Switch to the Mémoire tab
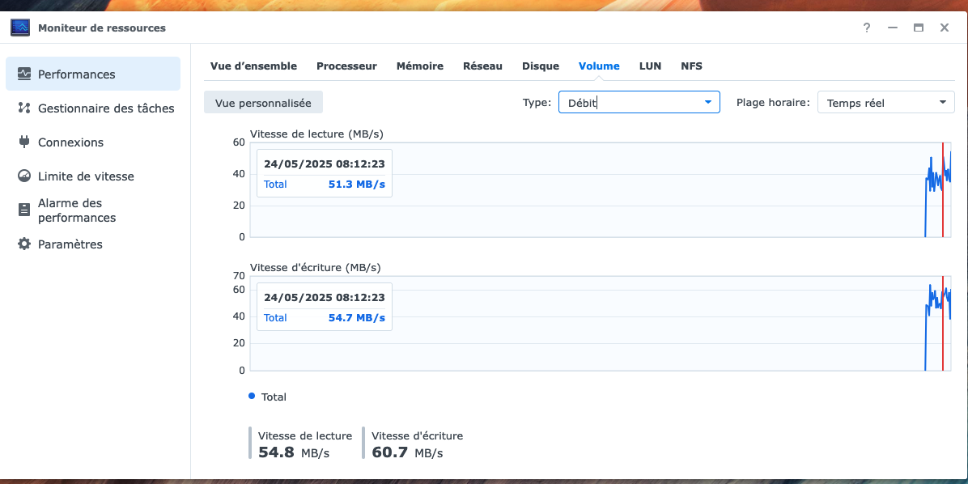This screenshot has width=968, height=484. 420,66
